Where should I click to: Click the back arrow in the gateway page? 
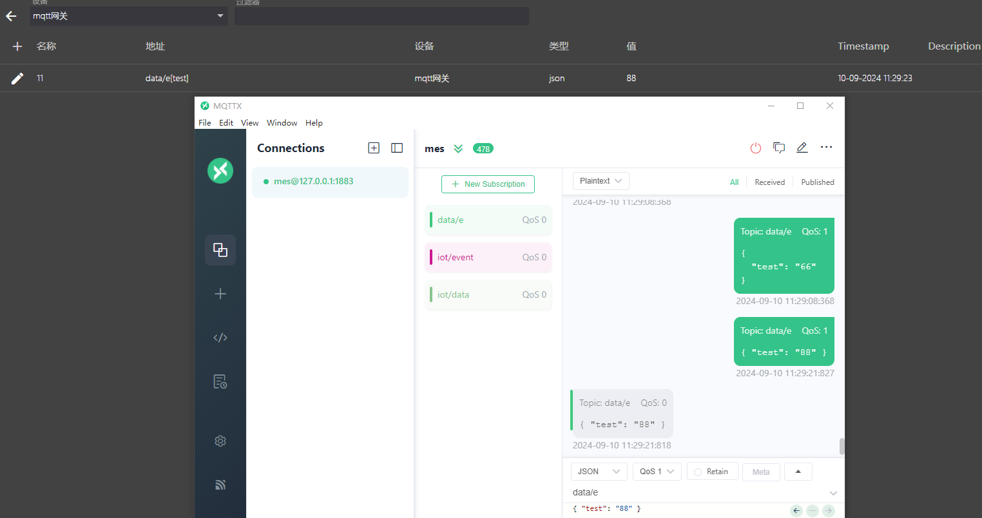click(11, 16)
